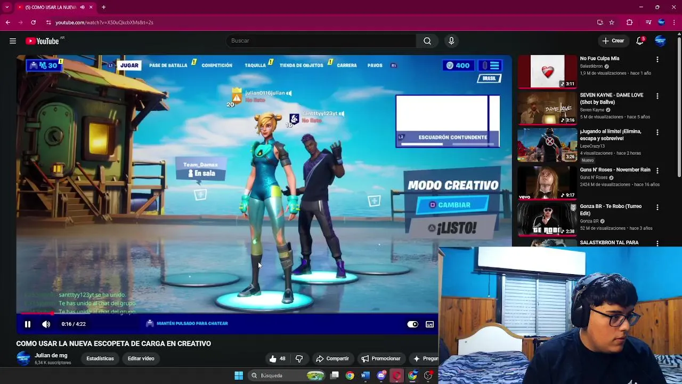Open the tab search dropdown arrow

[x=7, y=7]
